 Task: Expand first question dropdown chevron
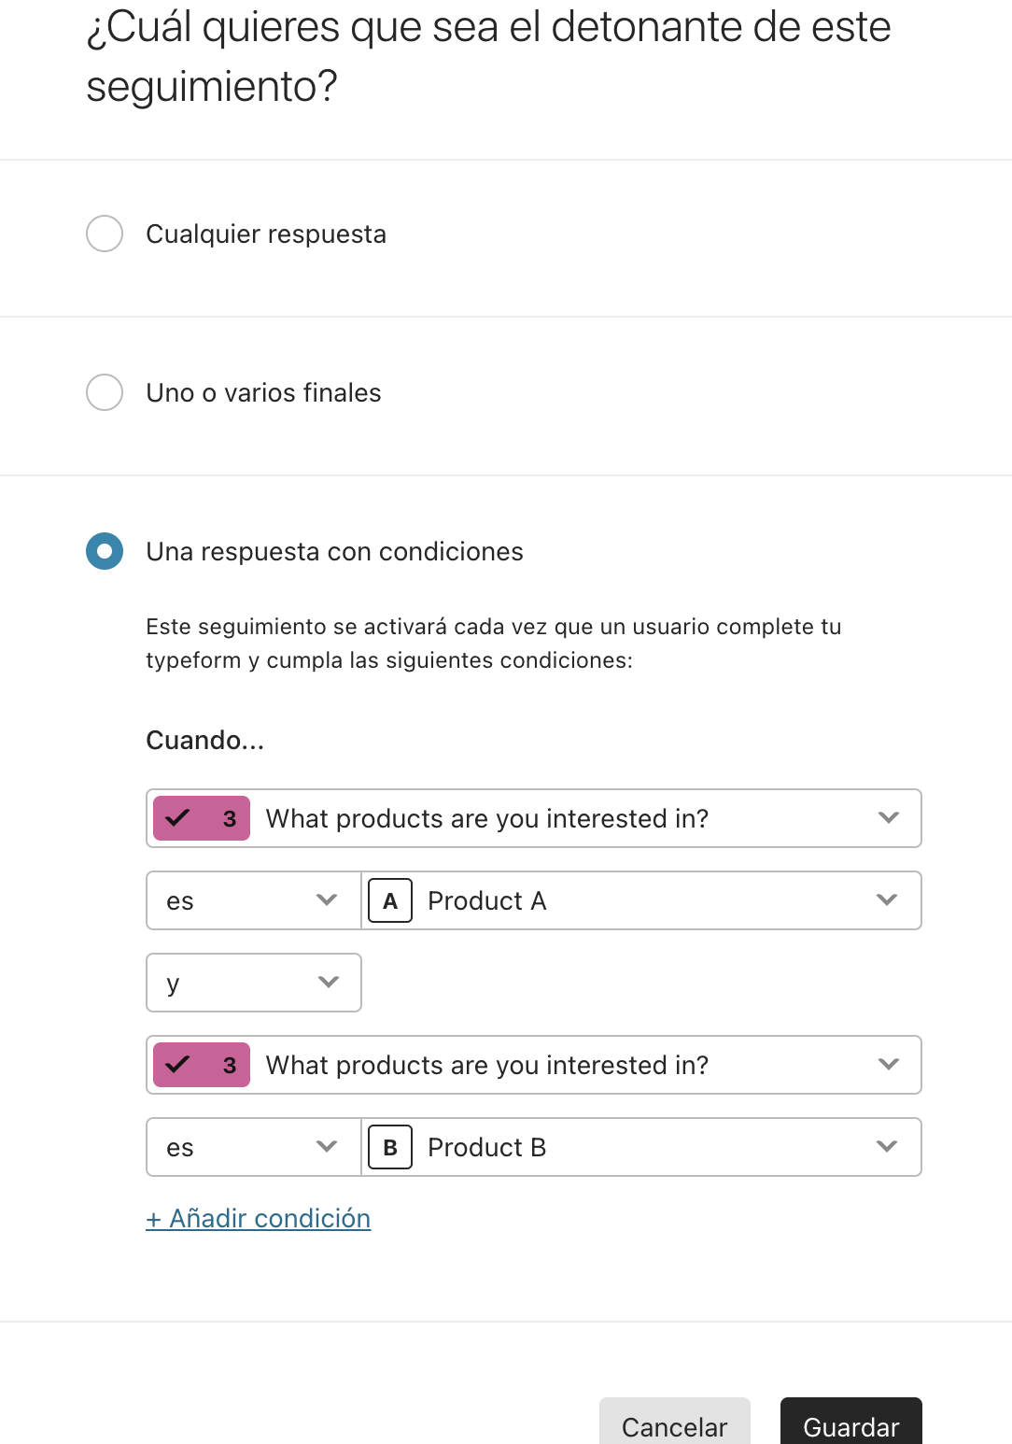click(x=889, y=818)
